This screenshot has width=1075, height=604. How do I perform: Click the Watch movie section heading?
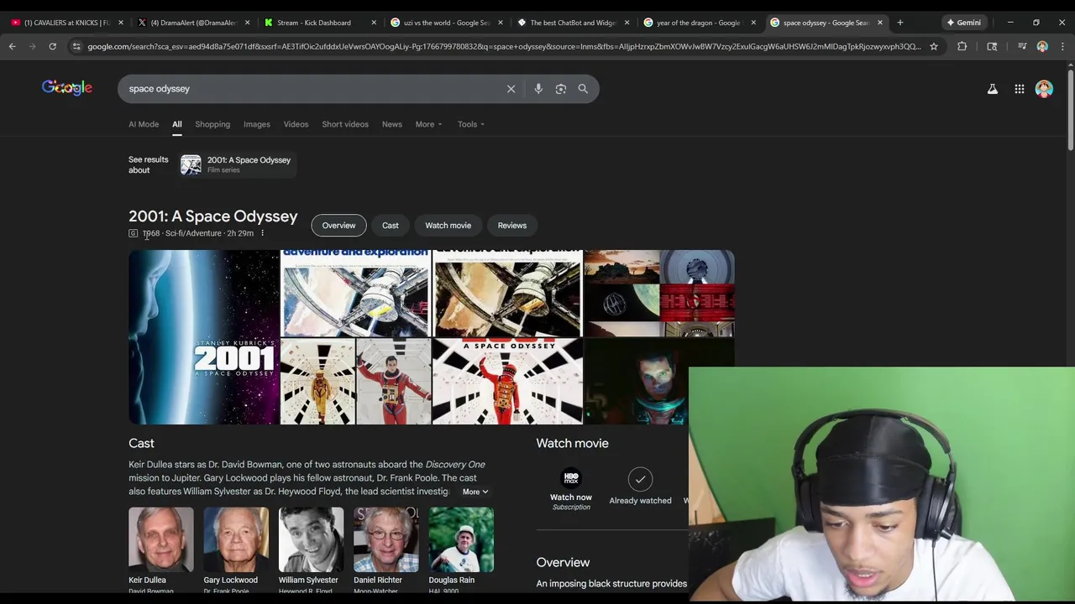pos(573,443)
